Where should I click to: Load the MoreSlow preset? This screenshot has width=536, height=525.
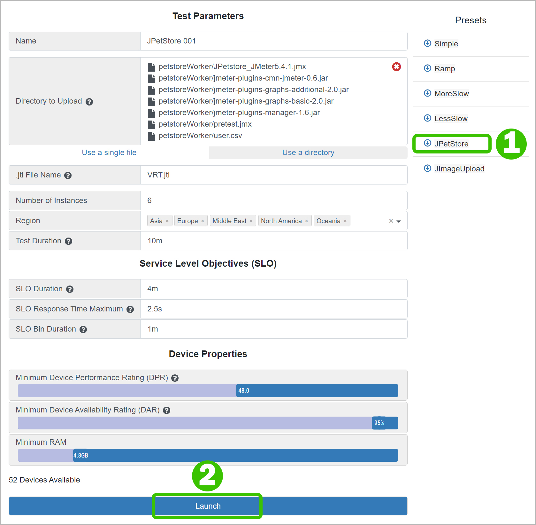(451, 94)
